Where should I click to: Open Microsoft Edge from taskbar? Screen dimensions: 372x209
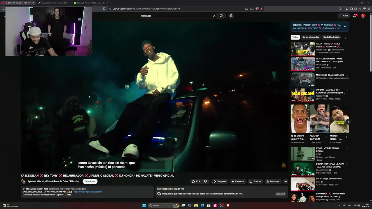click(x=202, y=206)
